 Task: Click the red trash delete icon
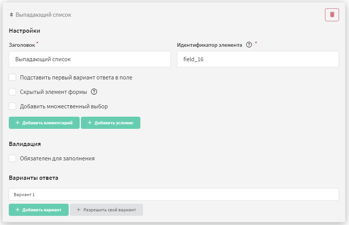click(x=332, y=15)
